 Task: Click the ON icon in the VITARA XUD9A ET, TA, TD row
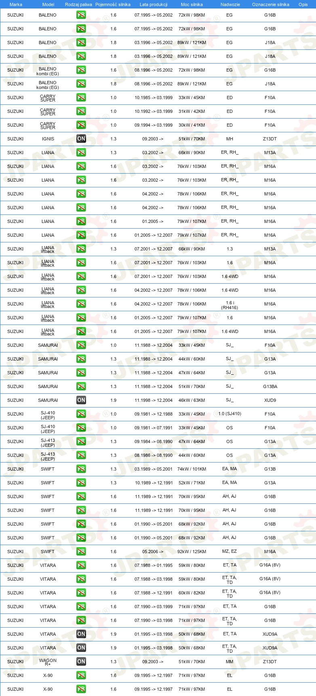[x=81, y=648]
